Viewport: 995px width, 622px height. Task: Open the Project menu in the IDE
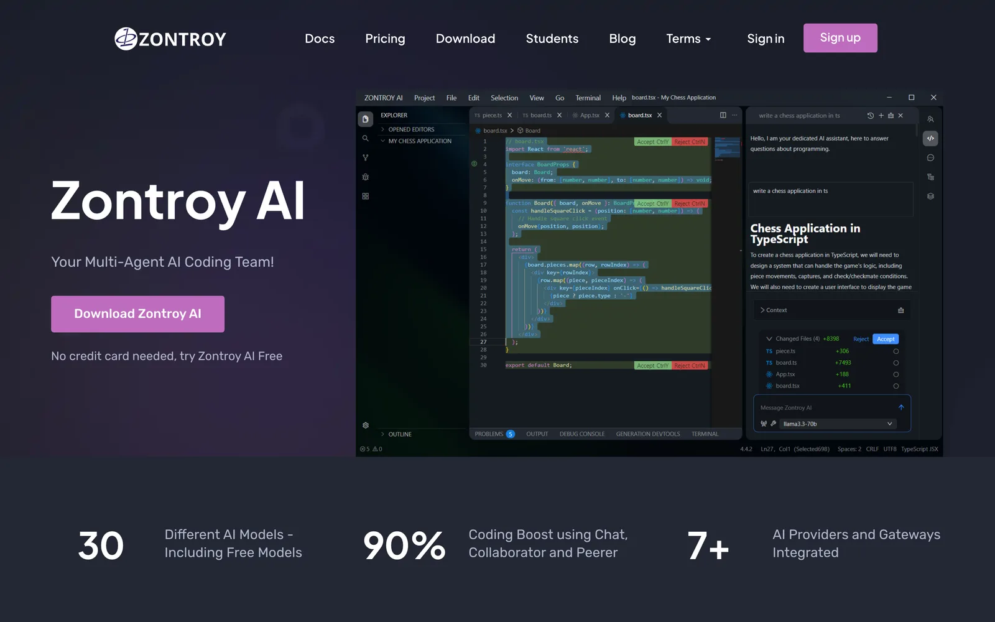[424, 98]
